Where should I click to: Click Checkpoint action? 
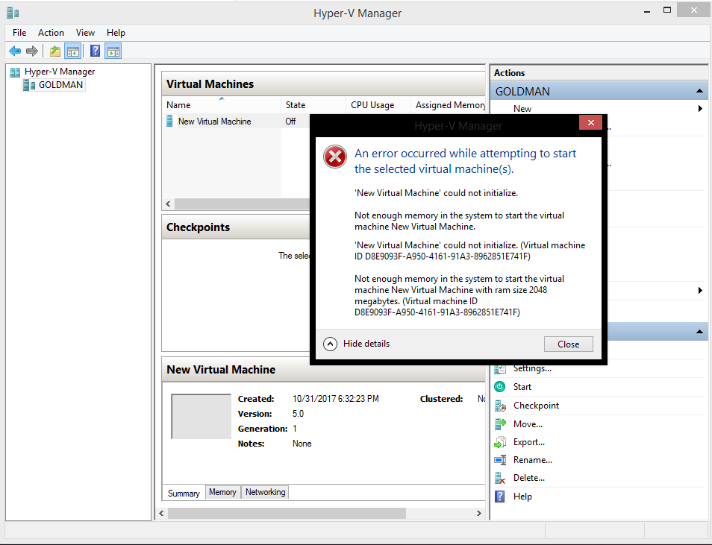536,406
